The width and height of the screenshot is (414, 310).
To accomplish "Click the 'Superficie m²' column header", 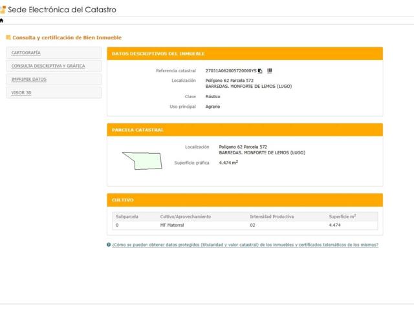I will [x=342, y=216].
